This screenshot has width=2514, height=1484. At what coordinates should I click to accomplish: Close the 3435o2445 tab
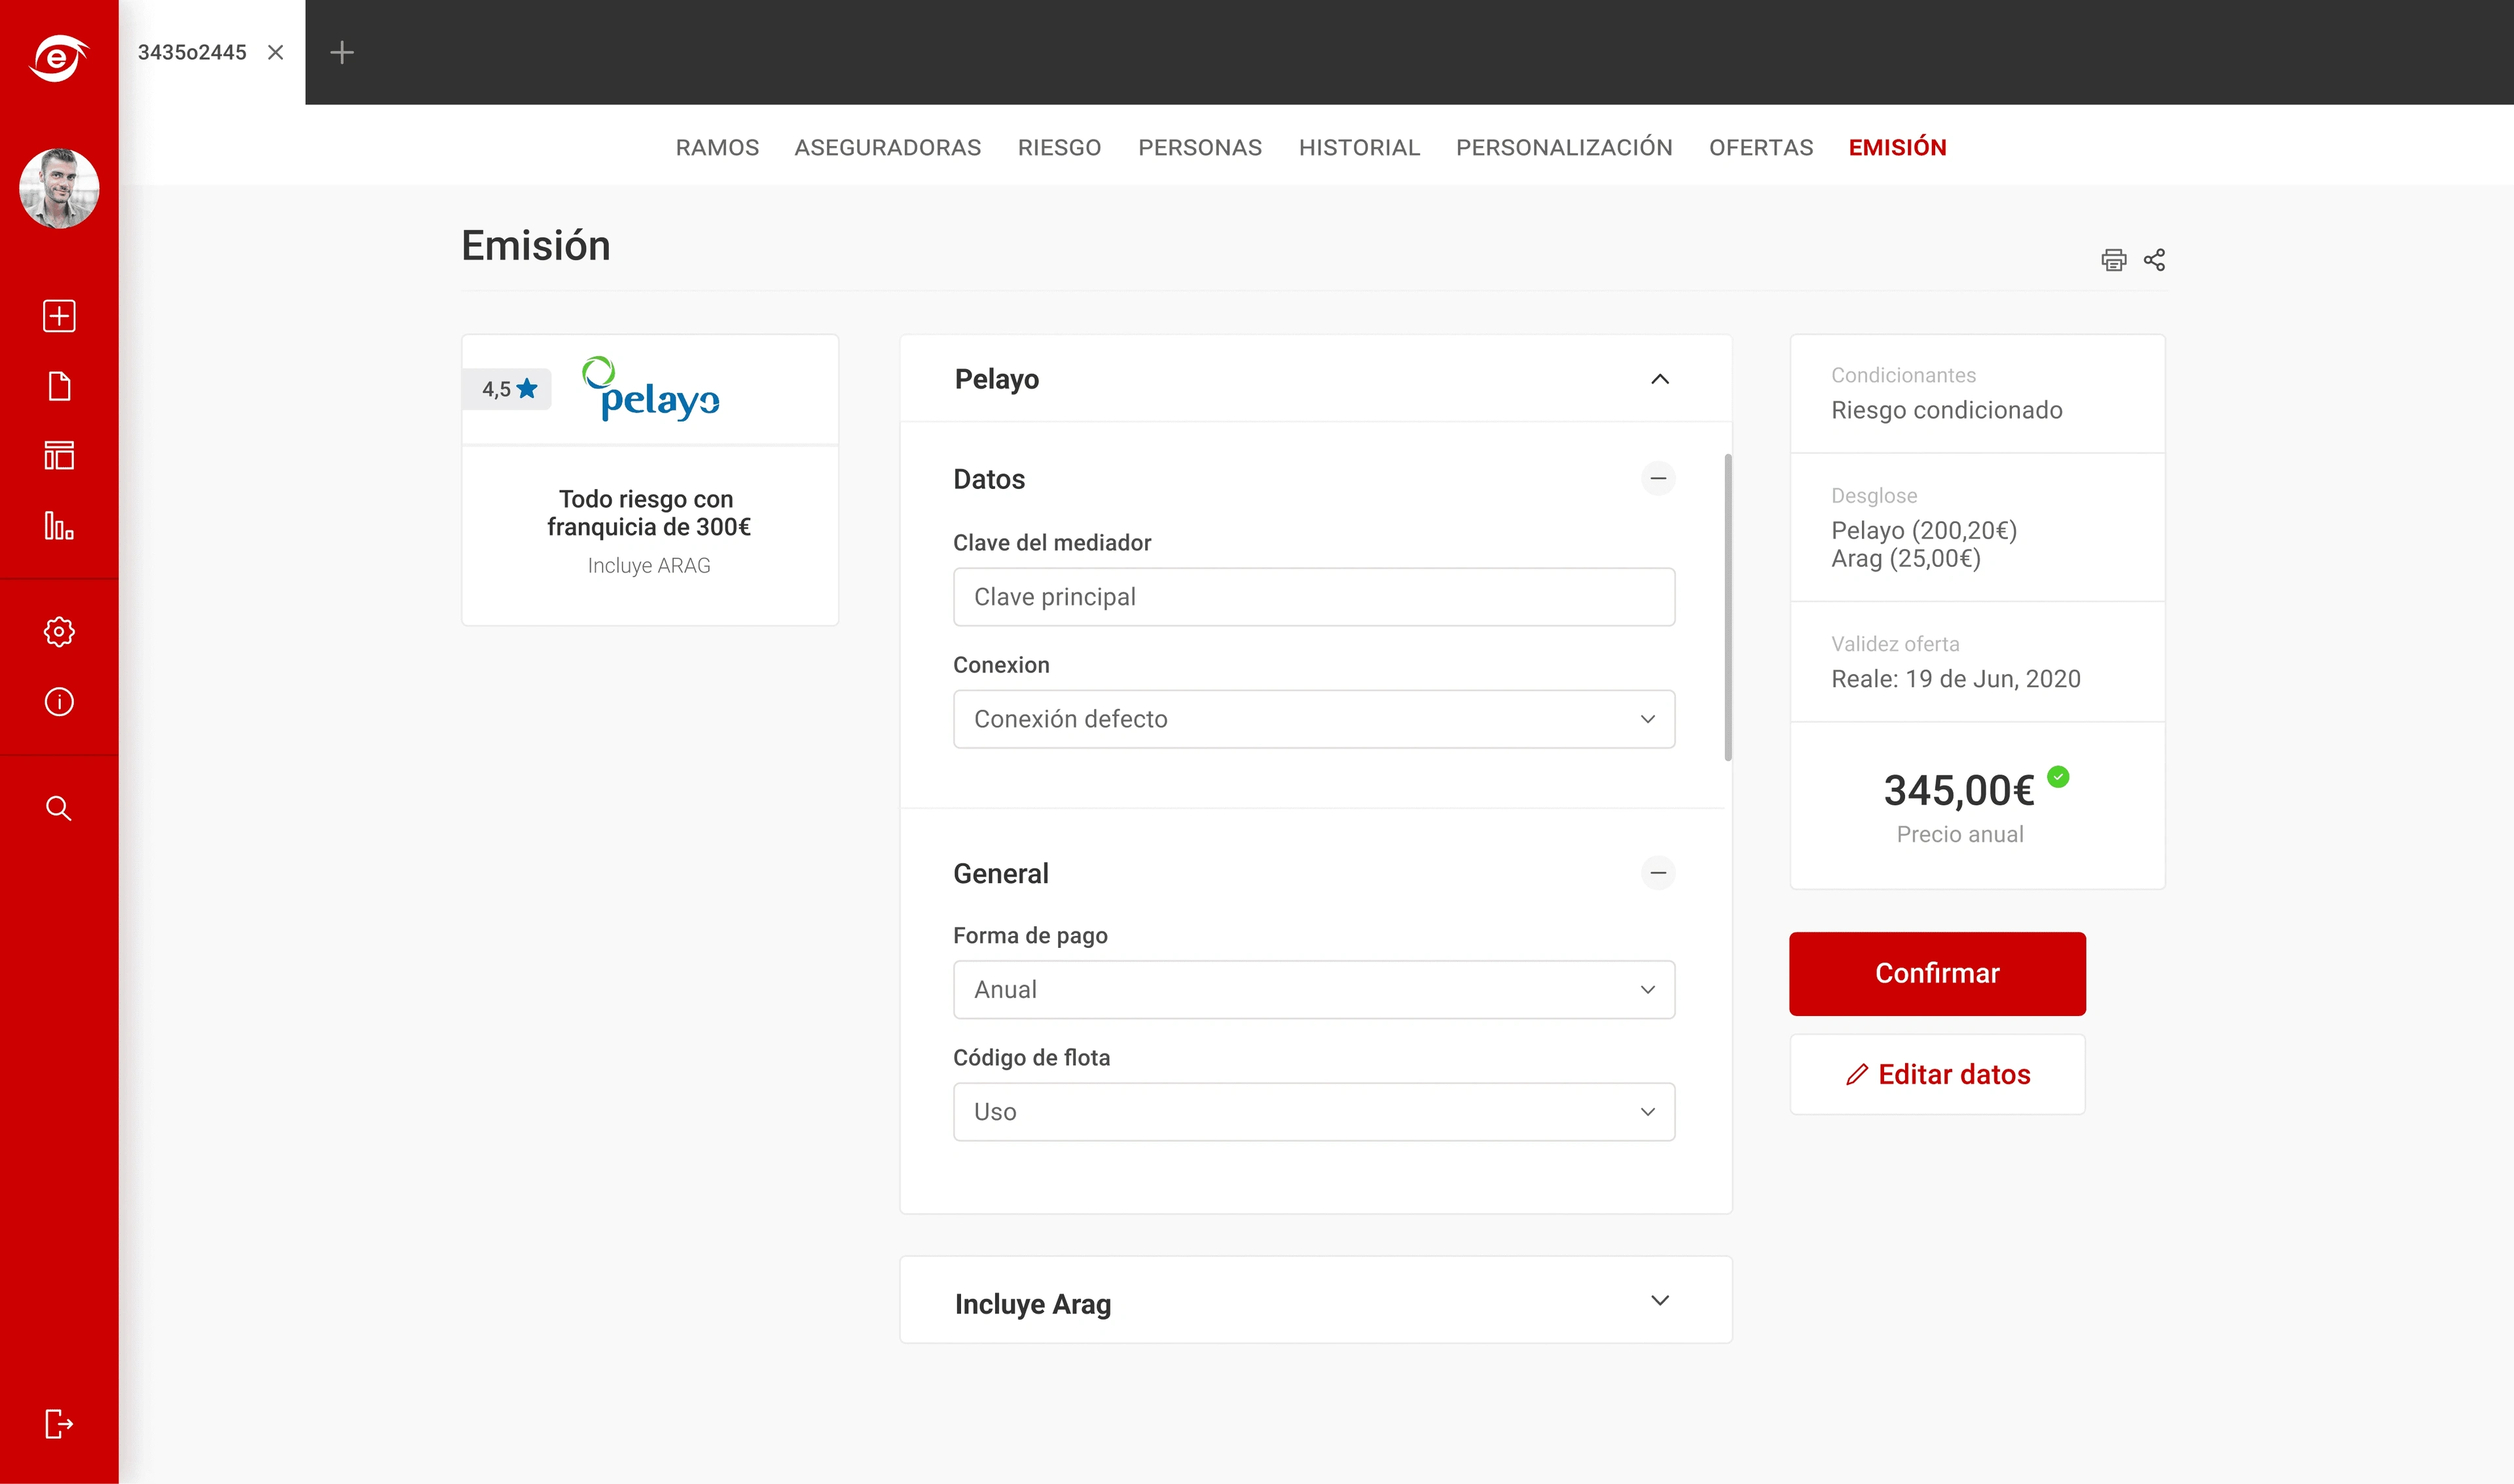click(276, 52)
